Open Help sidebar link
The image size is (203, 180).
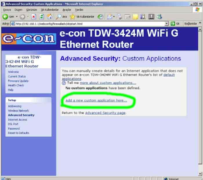11,90
